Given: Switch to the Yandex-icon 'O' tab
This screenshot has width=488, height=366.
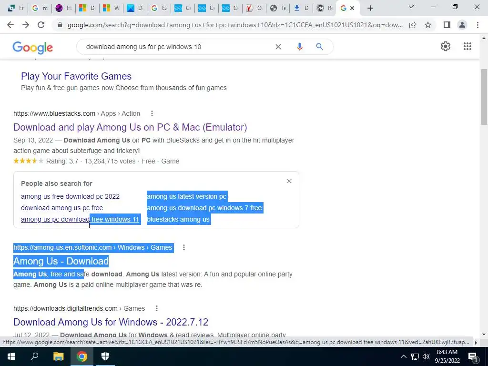Looking at the screenshot, I should click(254, 9).
